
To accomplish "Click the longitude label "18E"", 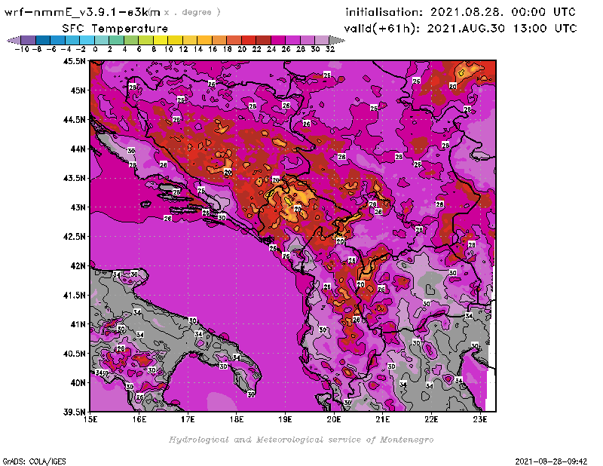I will pos(237,419).
